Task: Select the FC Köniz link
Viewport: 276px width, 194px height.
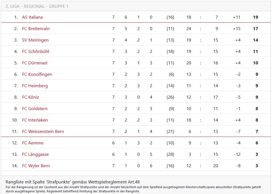Action: coord(30,97)
